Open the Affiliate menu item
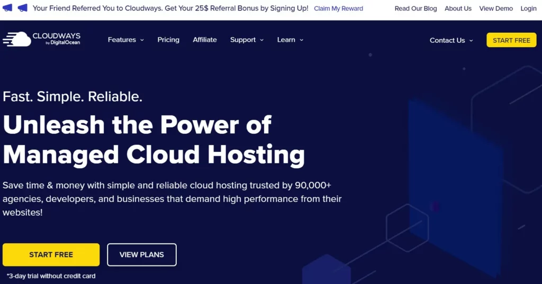The height and width of the screenshot is (284, 542). [205, 40]
